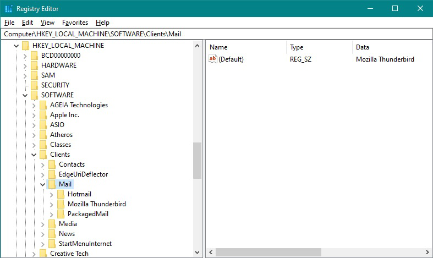Sort values by Name column header
This screenshot has width=433, height=258.
245,47
